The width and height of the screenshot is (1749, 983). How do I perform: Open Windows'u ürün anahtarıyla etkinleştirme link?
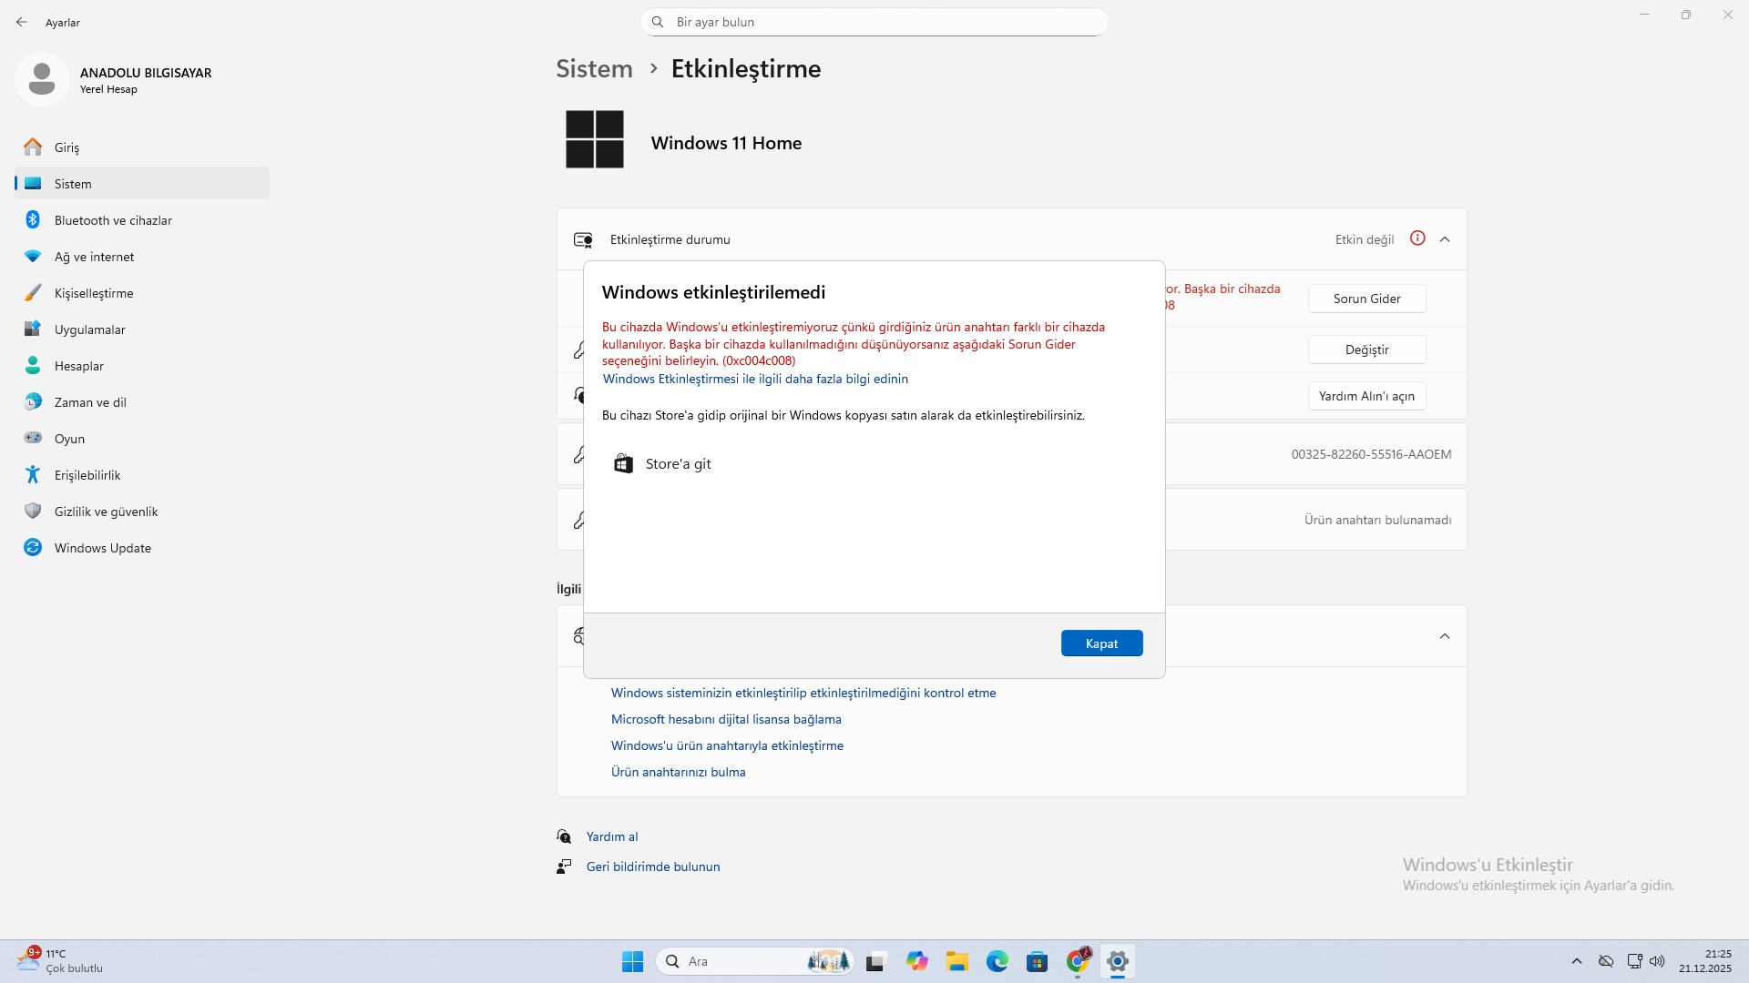coord(727,746)
